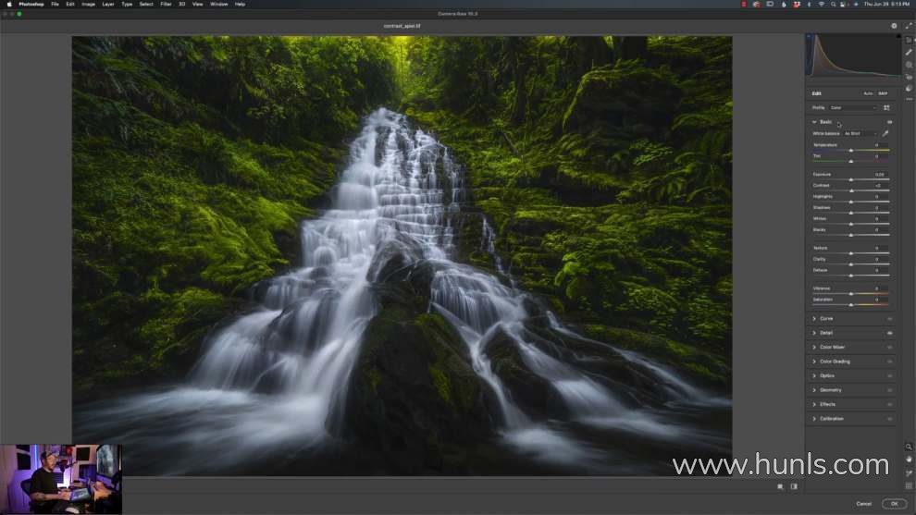
Task: Click the Auto button
Action: [x=868, y=93]
